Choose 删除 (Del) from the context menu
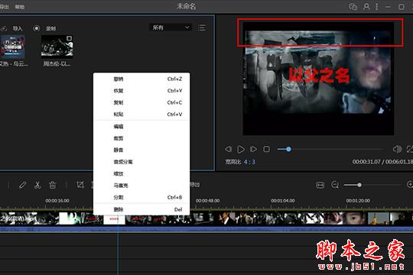This screenshot has height=275, width=413. [x=141, y=209]
